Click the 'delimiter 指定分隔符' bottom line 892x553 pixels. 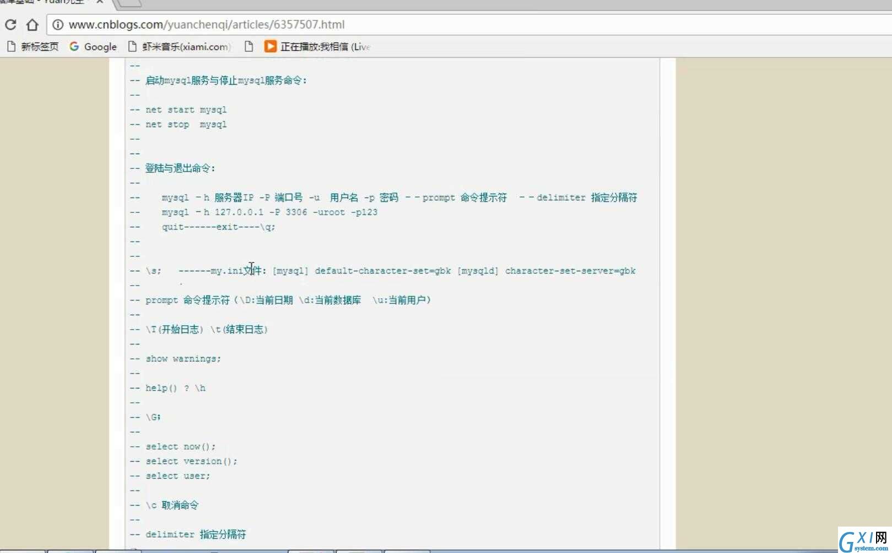tap(196, 534)
